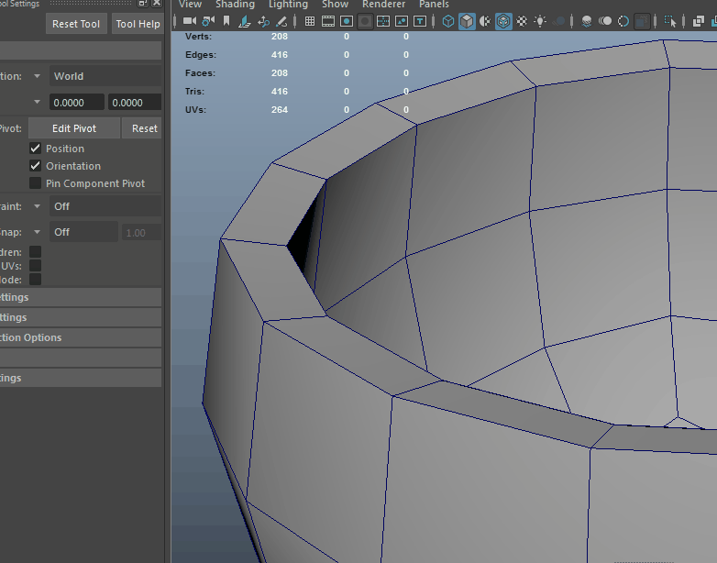The image size is (717, 563).
Task: Expand the Selection Options section
Action: 81,337
